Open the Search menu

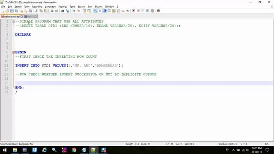tap(18, 7)
